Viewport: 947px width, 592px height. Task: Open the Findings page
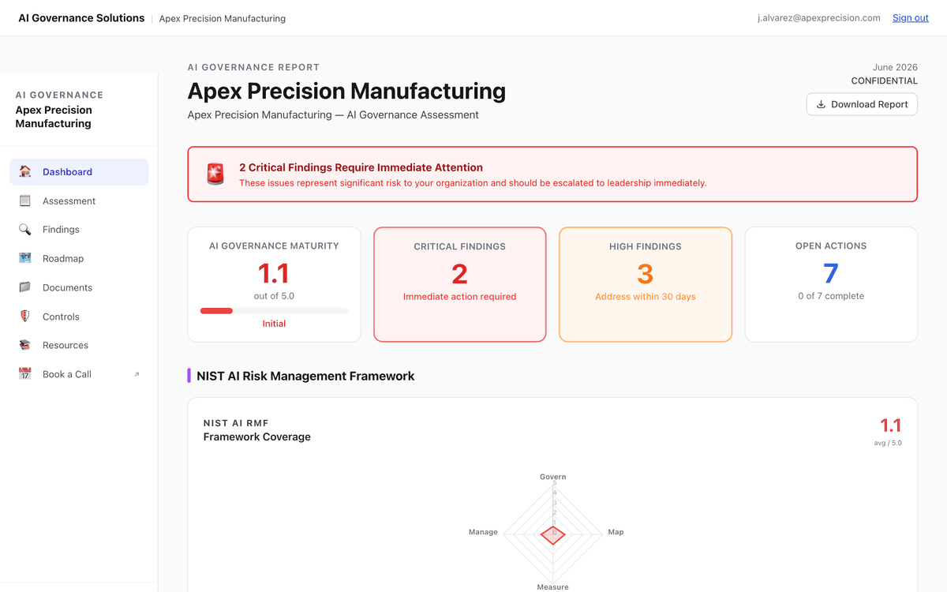coord(79,230)
